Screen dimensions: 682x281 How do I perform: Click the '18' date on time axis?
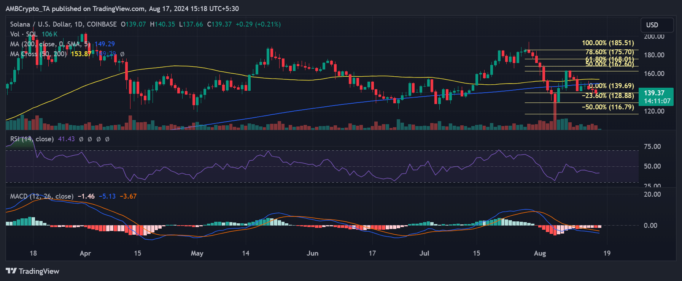(x=33, y=253)
